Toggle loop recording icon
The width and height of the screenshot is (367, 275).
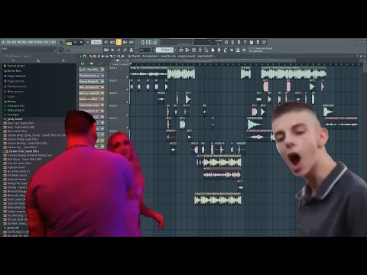[x=132, y=42]
